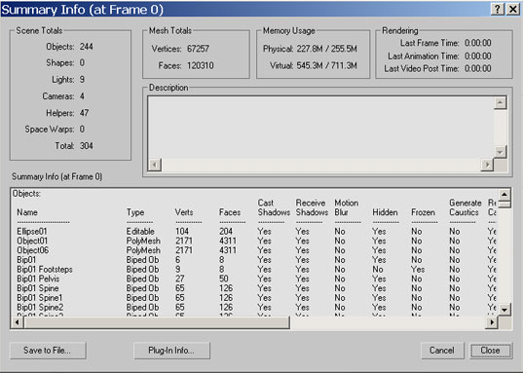523x373 pixels.
Task: Click the Ellipse01 object name
Action: pos(32,231)
